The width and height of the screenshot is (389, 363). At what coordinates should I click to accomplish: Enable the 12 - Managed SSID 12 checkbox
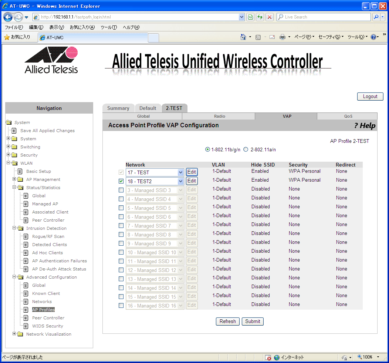tap(121, 270)
